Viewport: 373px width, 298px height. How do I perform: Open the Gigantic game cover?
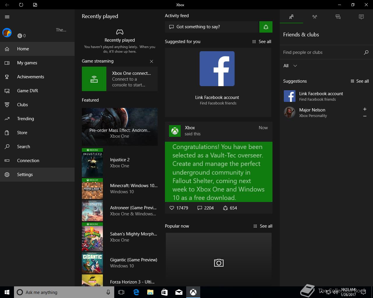point(92,263)
